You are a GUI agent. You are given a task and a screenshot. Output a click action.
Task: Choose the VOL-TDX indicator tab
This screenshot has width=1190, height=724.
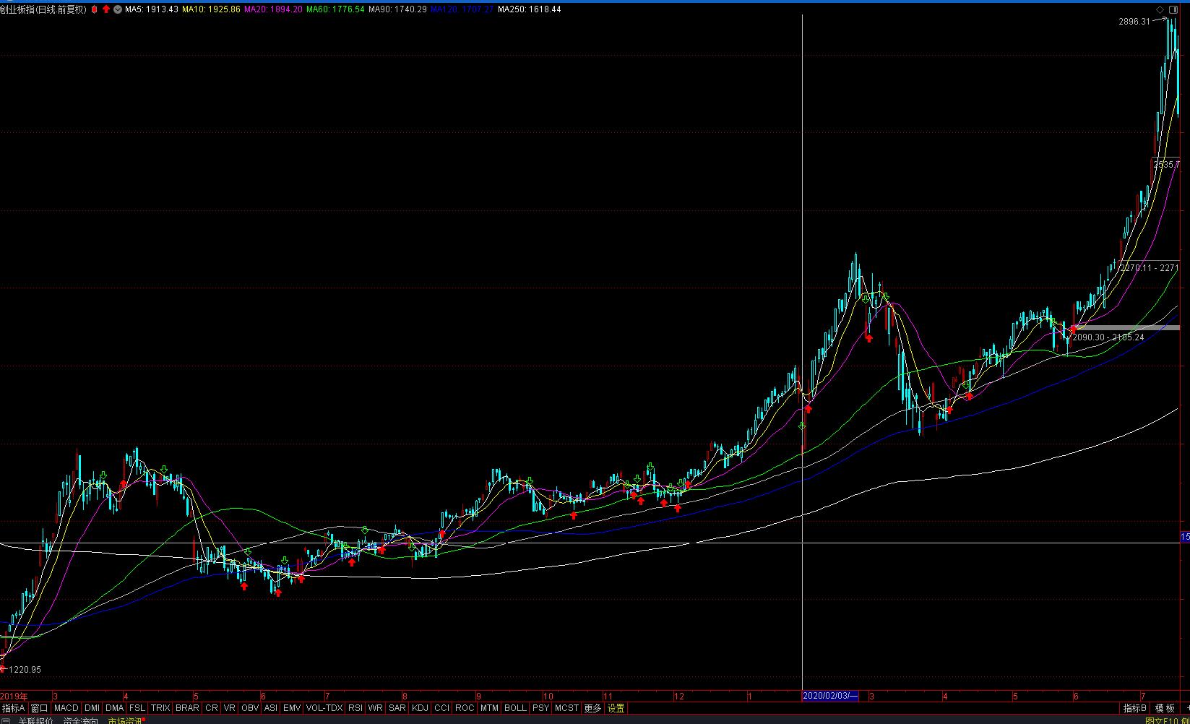click(324, 708)
